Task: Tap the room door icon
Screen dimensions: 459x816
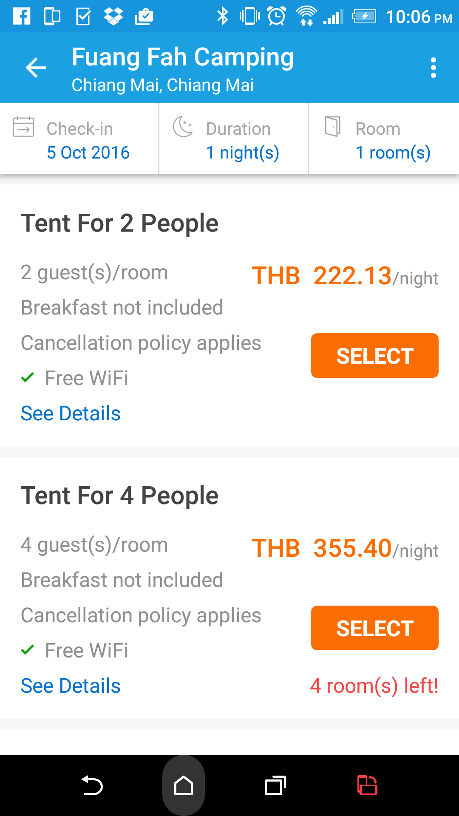Action: [x=332, y=127]
